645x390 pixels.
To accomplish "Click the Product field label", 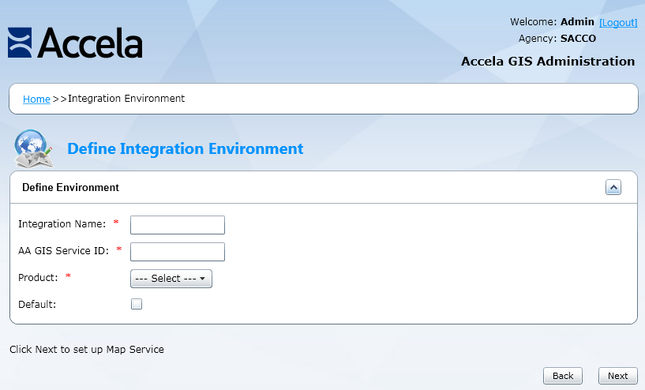I will [x=38, y=278].
